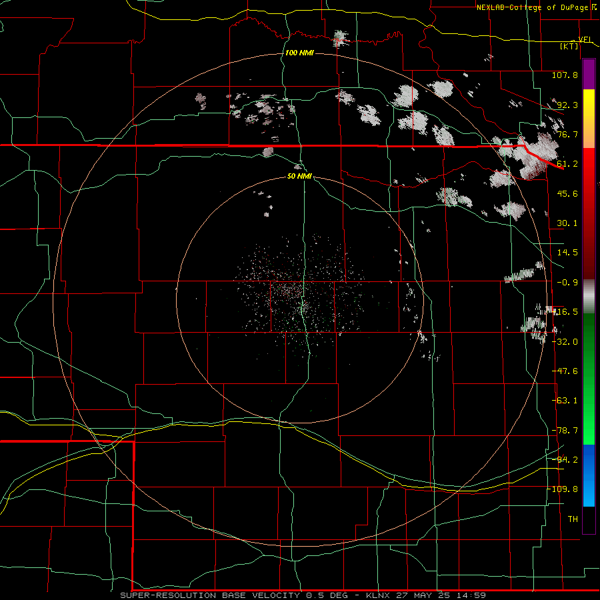Click the 107.8 value on velocity scale
The width and height of the screenshot is (600, 600).
[565, 75]
